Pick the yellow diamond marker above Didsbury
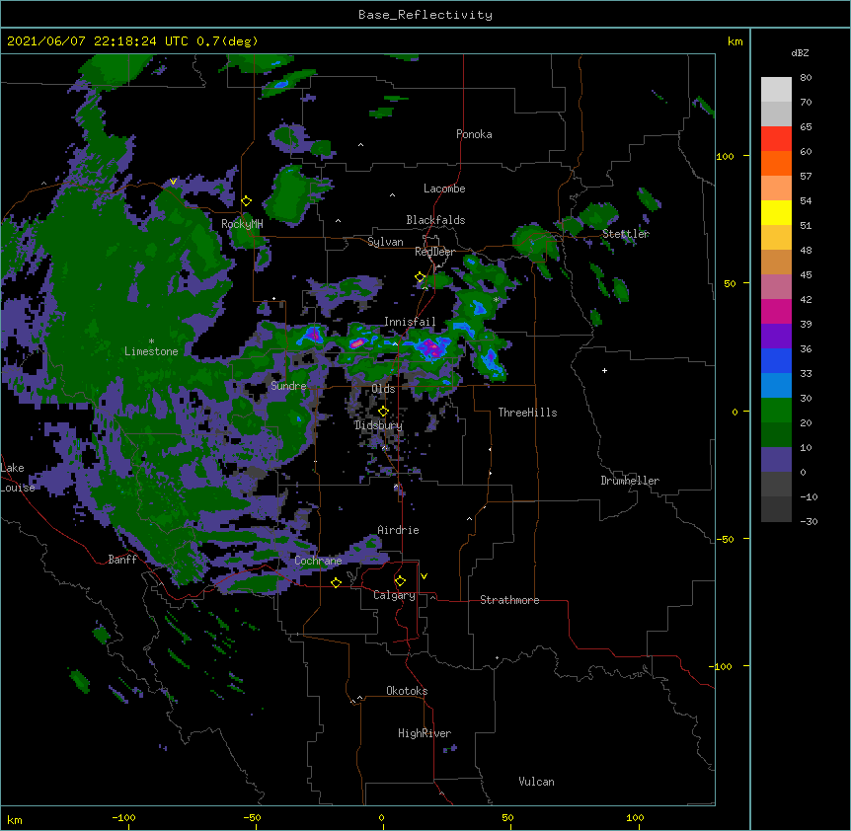Image resolution: width=851 pixels, height=831 pixels. click(x=383, y=412)
